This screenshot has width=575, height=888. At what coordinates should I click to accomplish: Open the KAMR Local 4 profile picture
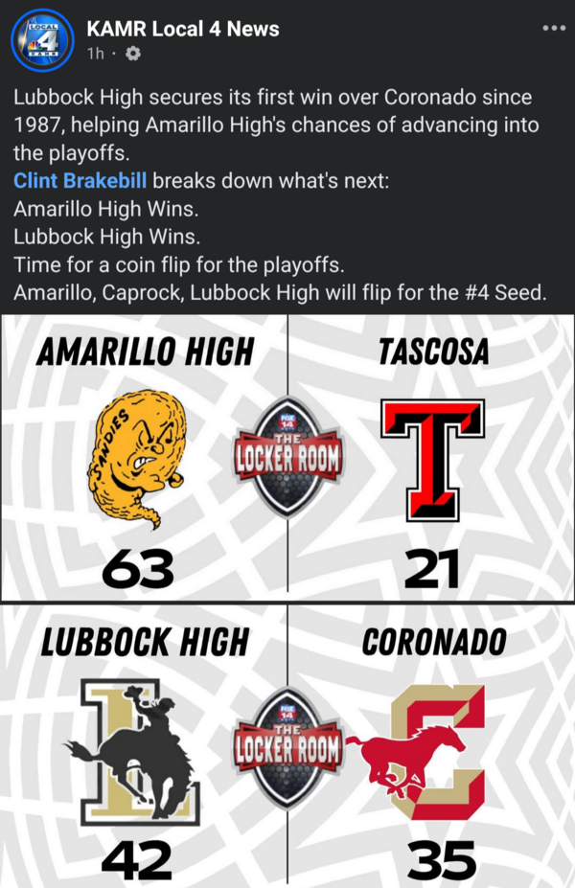42,40
